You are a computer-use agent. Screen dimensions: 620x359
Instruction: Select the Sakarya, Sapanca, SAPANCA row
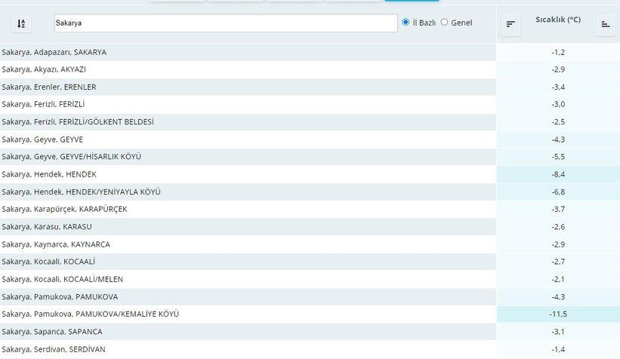(52, 332)
